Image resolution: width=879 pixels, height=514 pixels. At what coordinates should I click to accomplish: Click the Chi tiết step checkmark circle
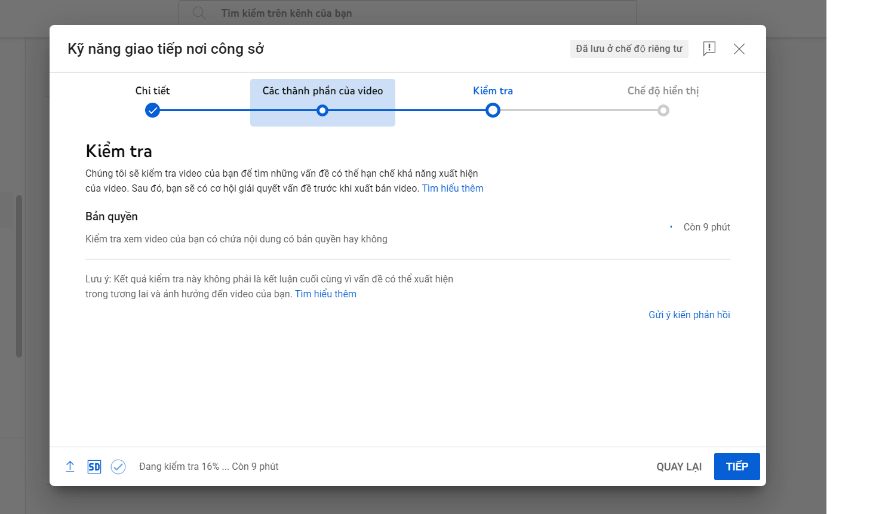point(153,110)
